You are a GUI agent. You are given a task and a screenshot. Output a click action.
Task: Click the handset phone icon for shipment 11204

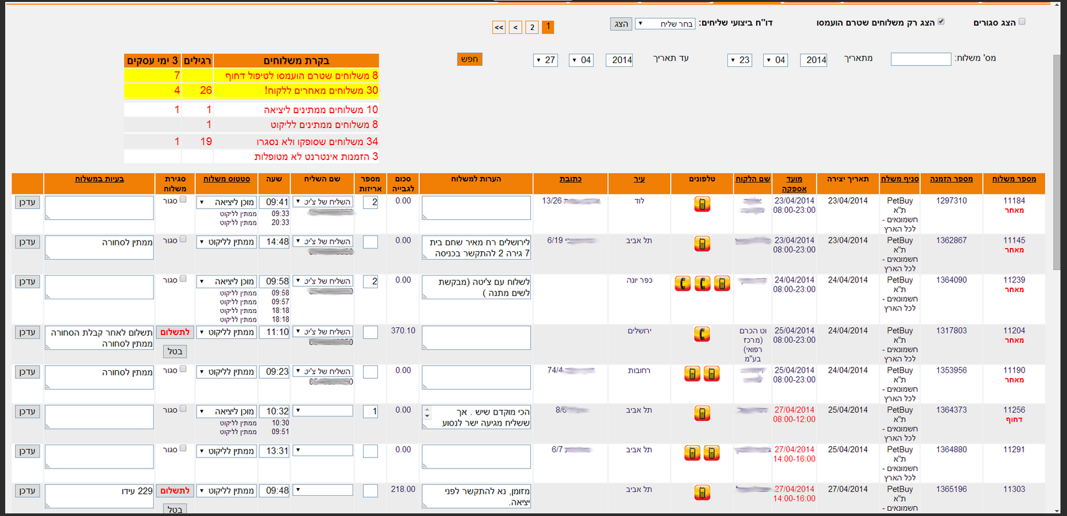click(702, 334)
